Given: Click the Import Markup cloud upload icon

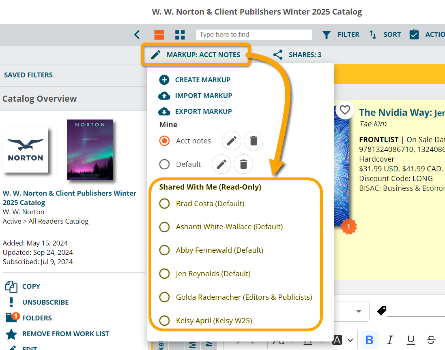Looking at the screenshot, I should point(164,96).
